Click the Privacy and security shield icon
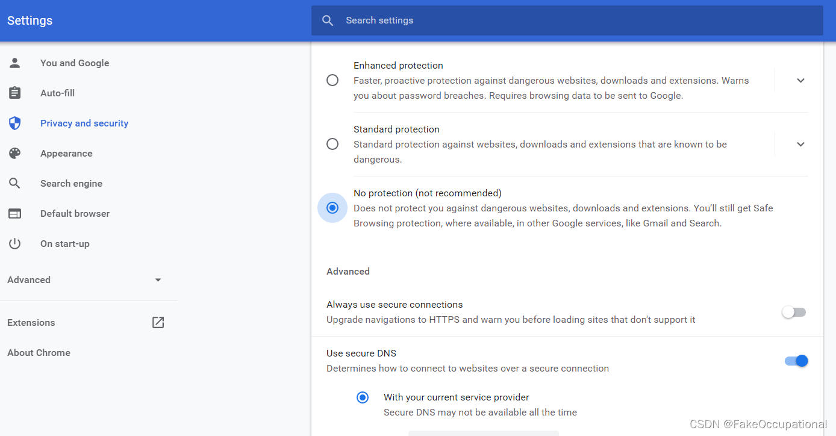 click(15, 123)
